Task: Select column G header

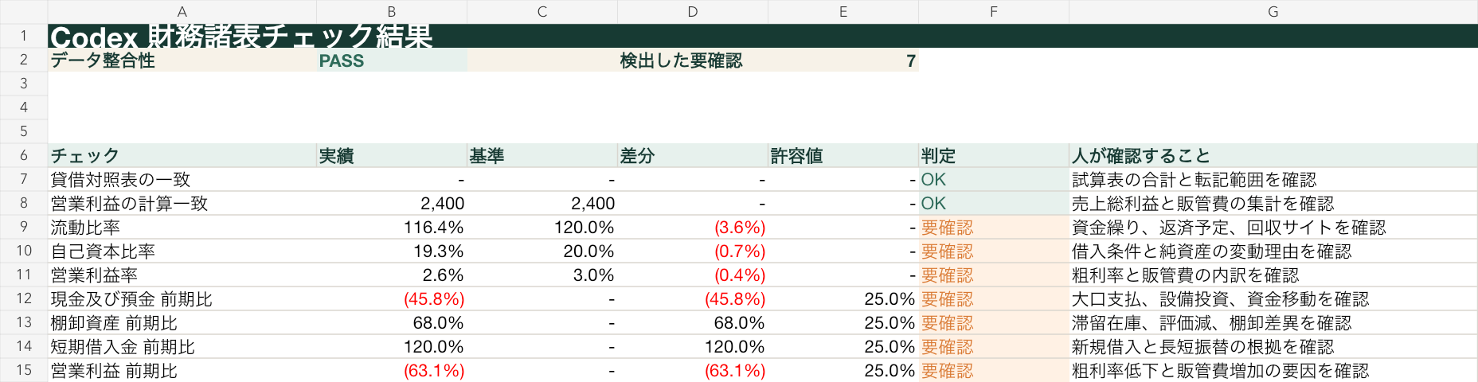Action: point(1273,12)
